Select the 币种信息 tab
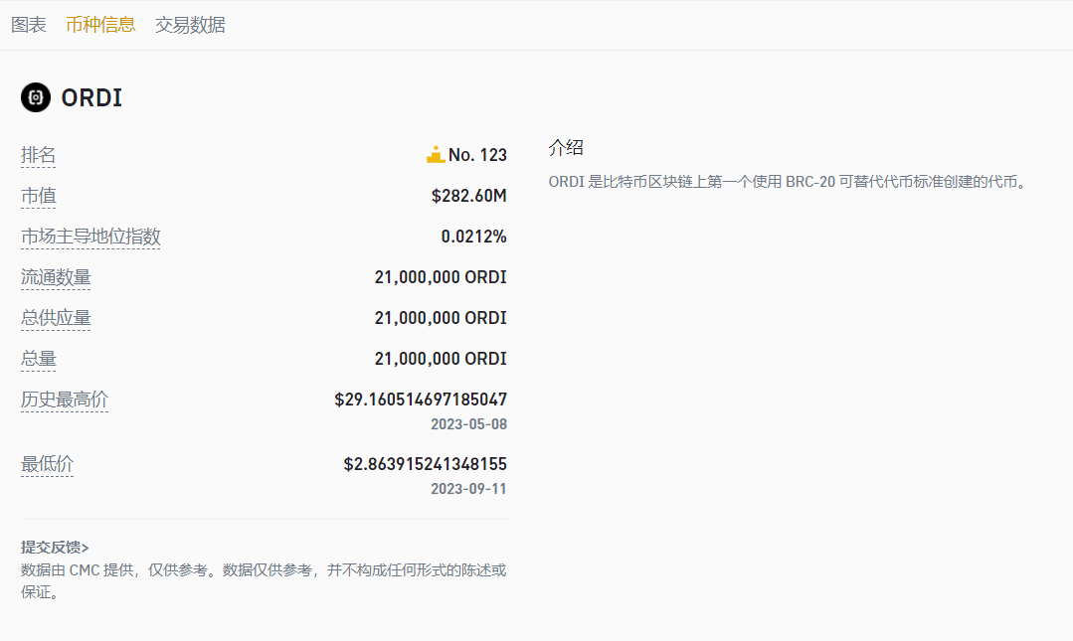The image size is (1073, 641). pyautogui.click(x=100, y=25)
